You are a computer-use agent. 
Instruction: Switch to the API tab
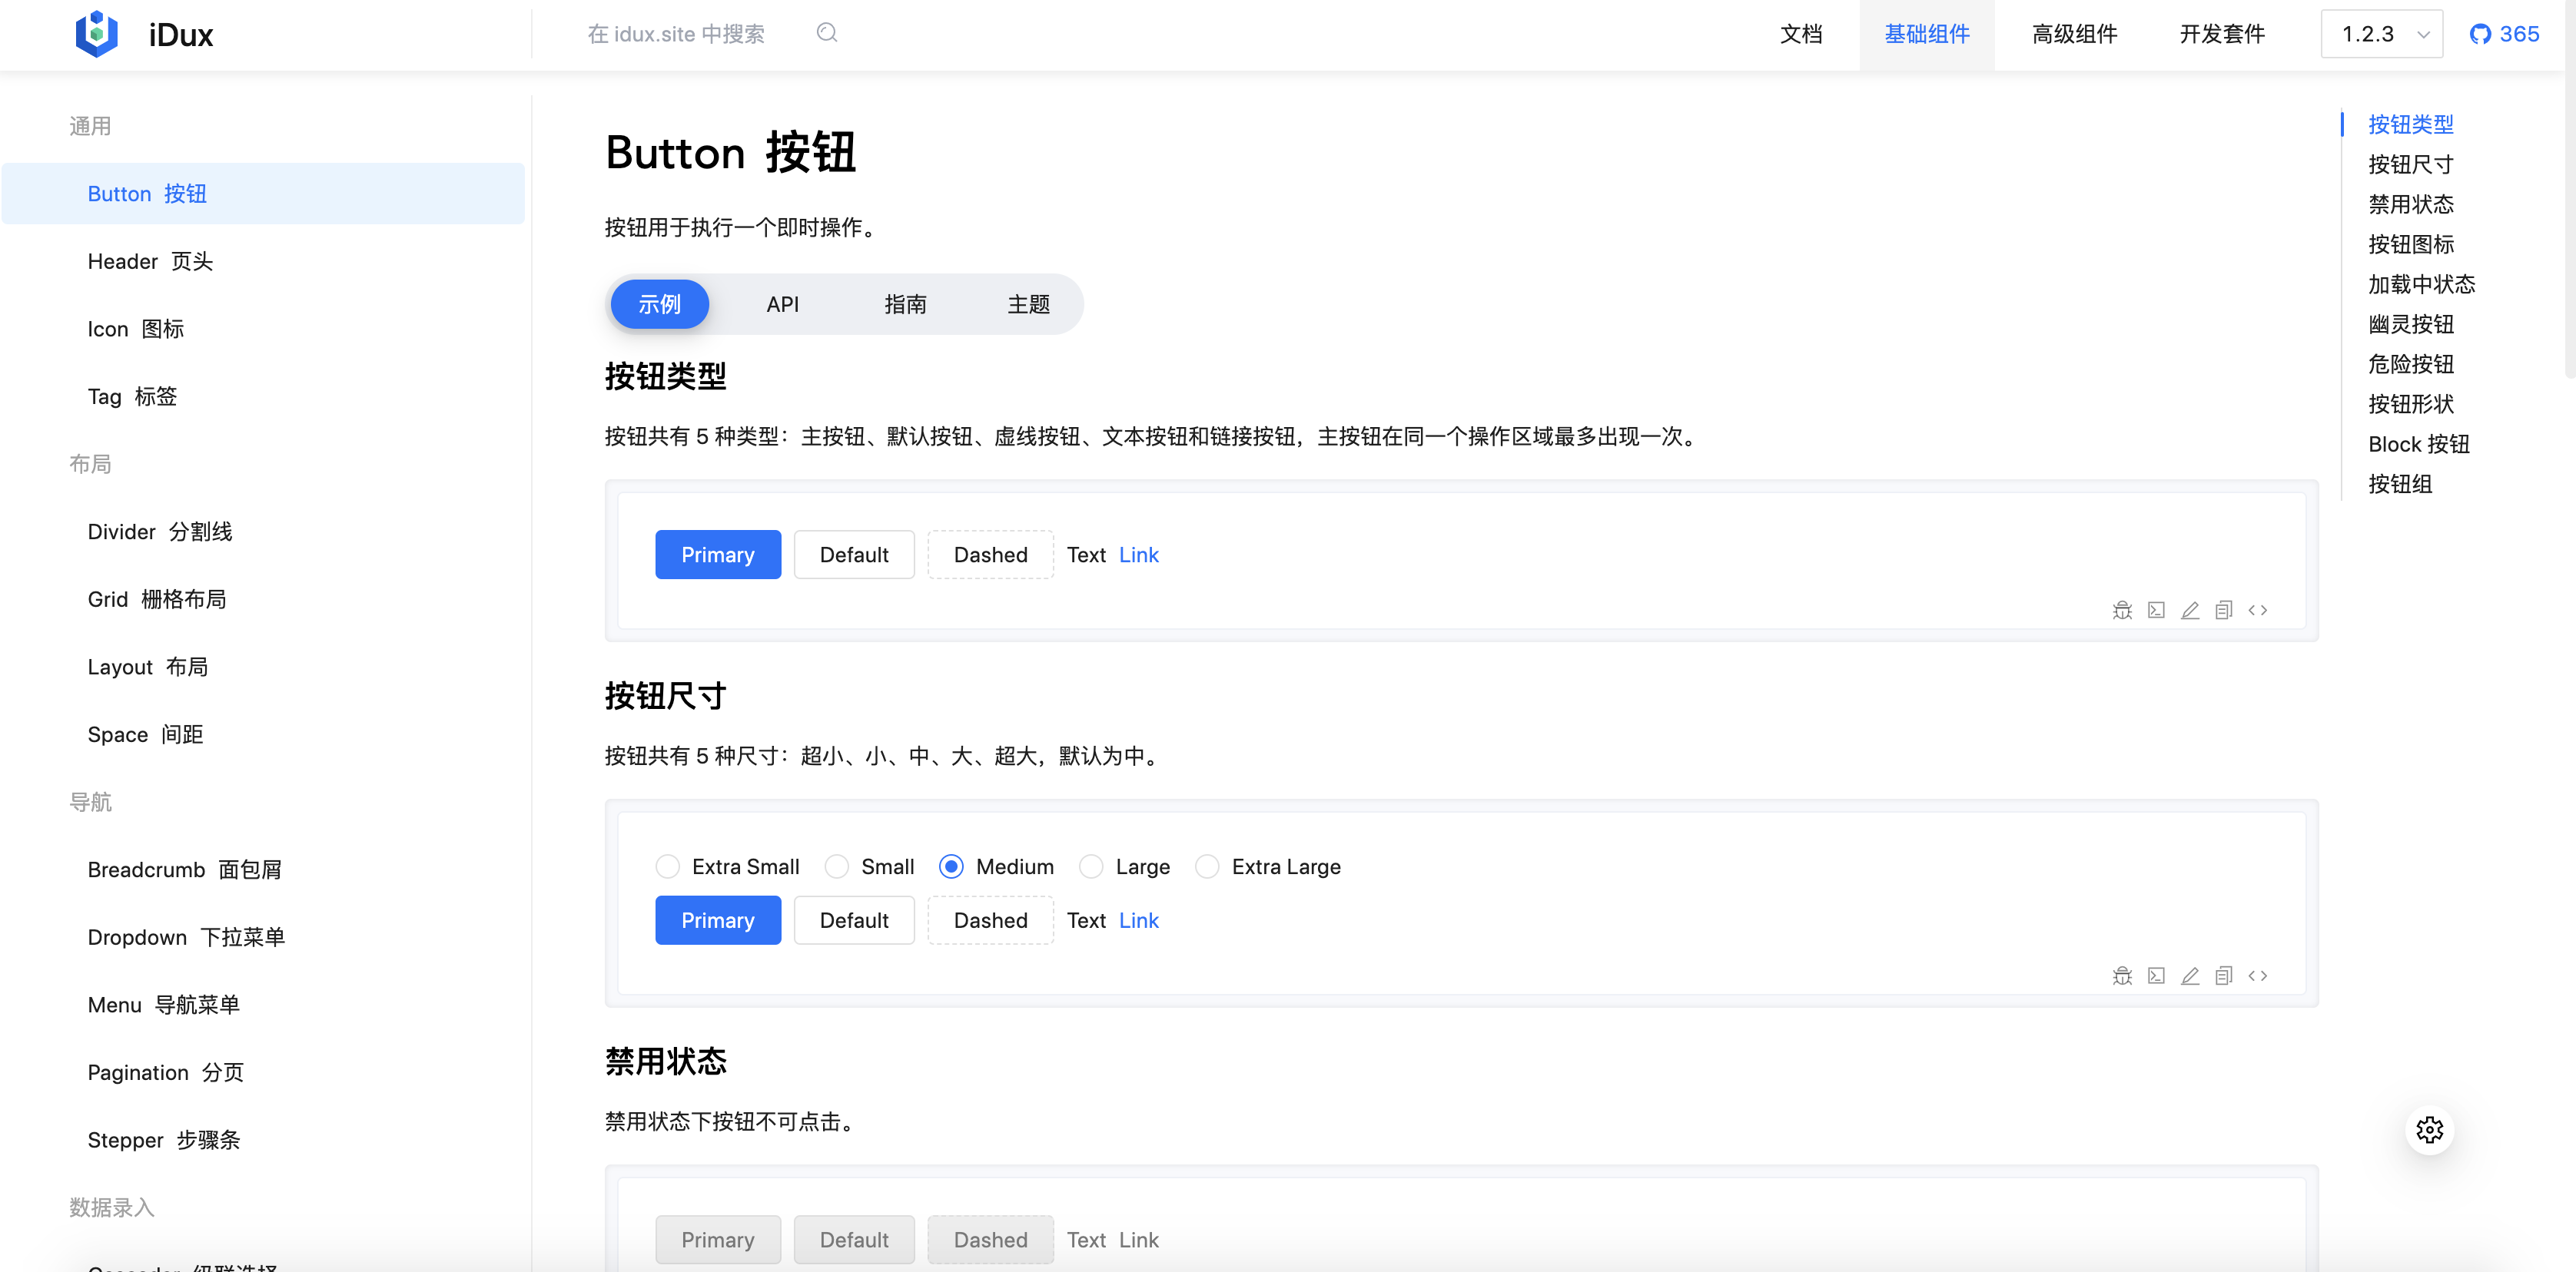[782, 303]
